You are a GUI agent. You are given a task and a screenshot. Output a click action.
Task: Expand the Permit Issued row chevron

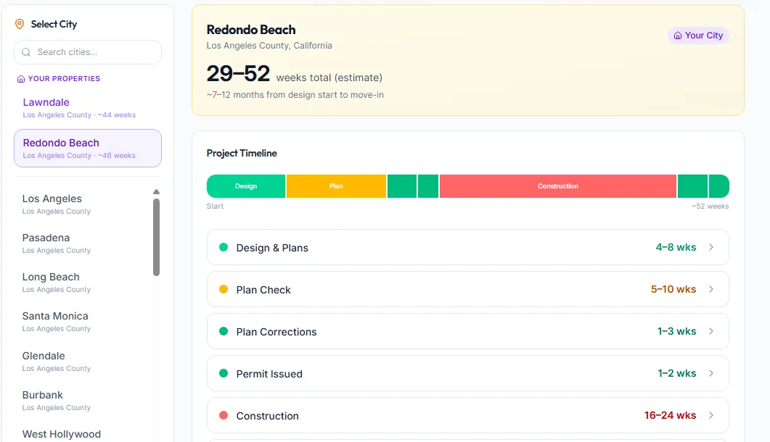[711, 373]
